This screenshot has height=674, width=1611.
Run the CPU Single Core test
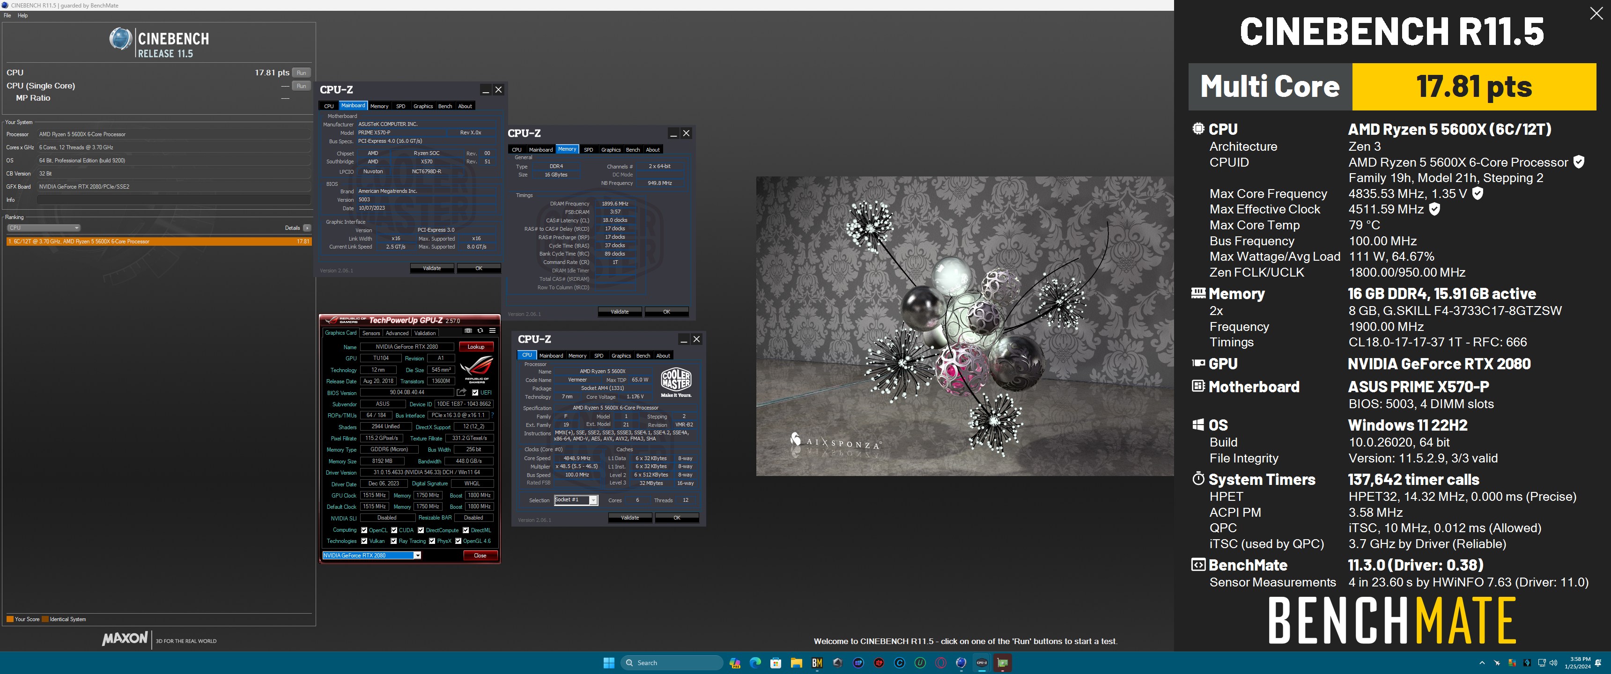(302, 86)
